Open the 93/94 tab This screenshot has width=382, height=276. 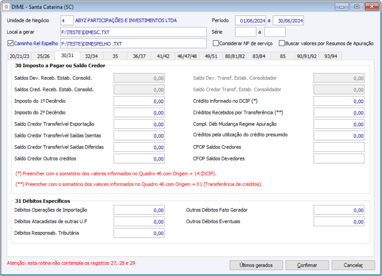[331, 56]
